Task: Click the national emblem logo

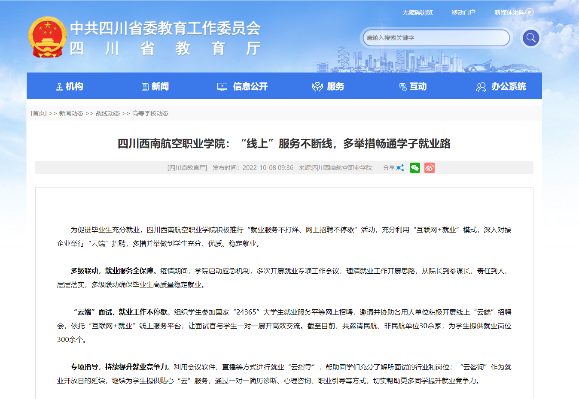Action: 47,37
